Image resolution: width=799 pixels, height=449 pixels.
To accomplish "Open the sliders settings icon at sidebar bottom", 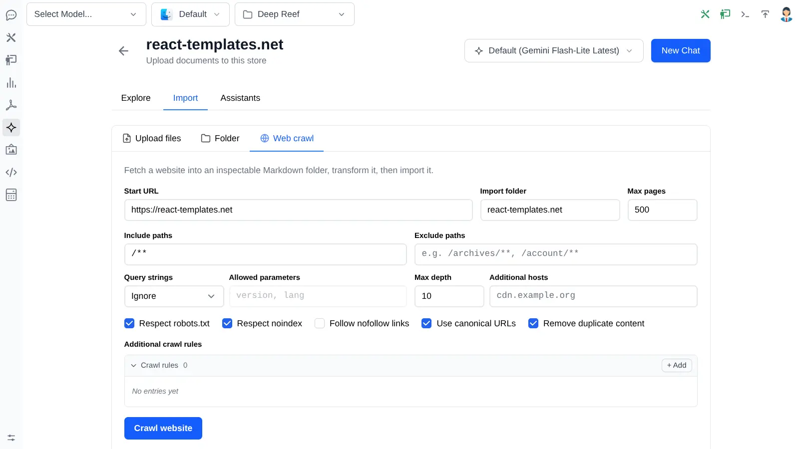I will pyautogui.click(x=11, y=438).
